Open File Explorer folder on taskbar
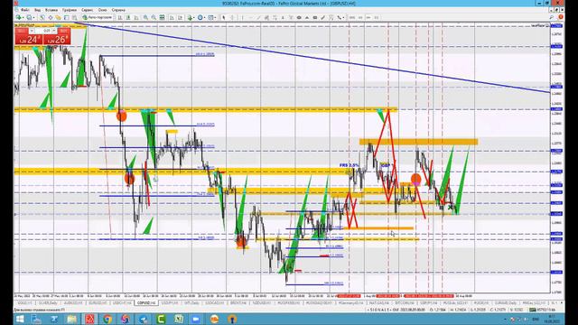578x325 pixels. pyautogui.click(x=72, y=319)
